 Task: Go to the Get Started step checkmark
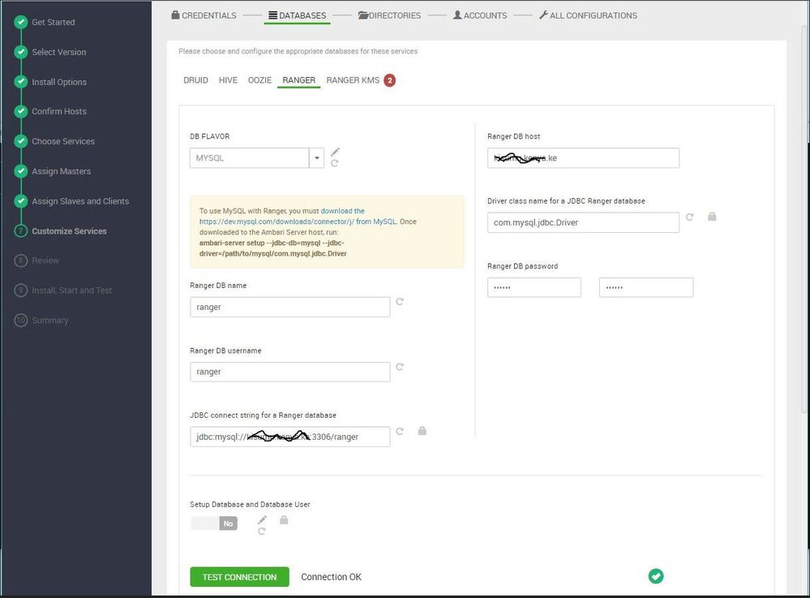click(x=20, y=22)
